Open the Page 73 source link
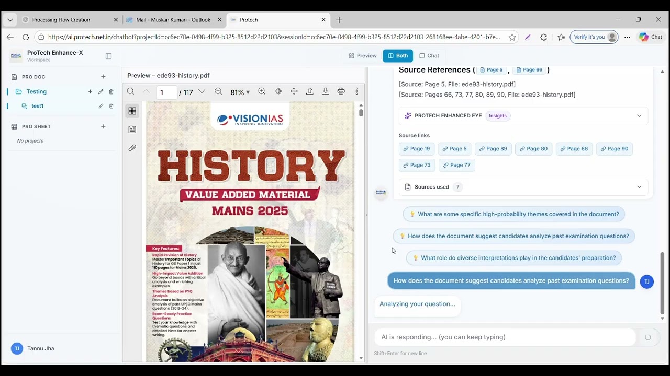 coord(417,165)
